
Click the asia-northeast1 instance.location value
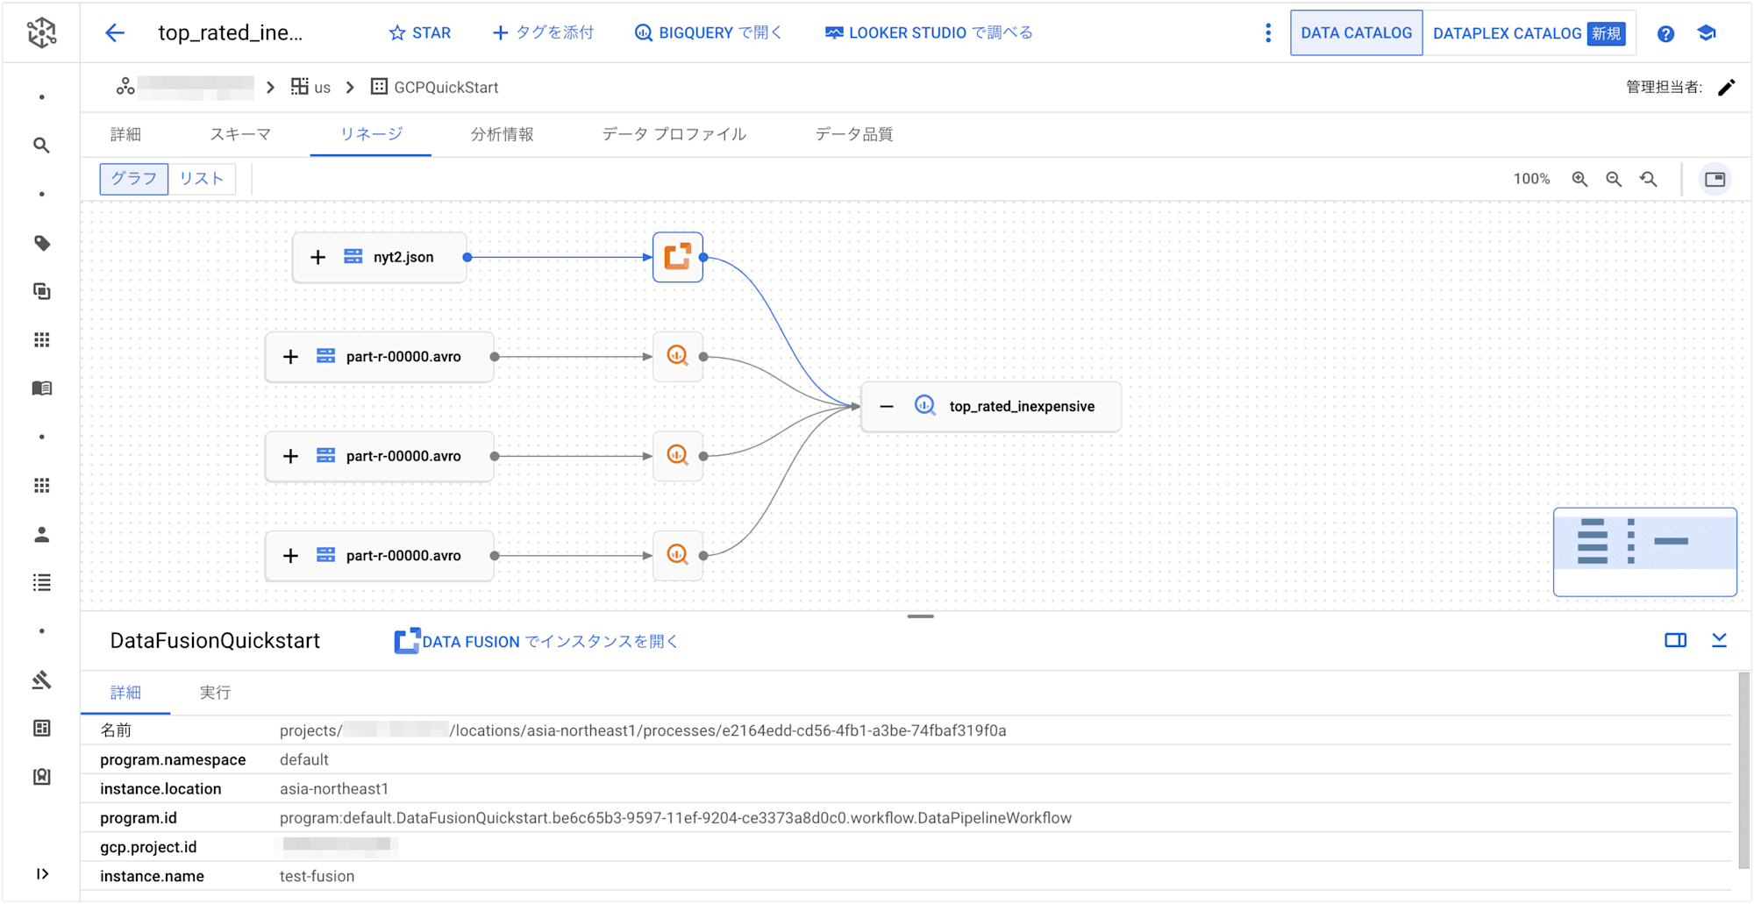click(x=334, y=789)
